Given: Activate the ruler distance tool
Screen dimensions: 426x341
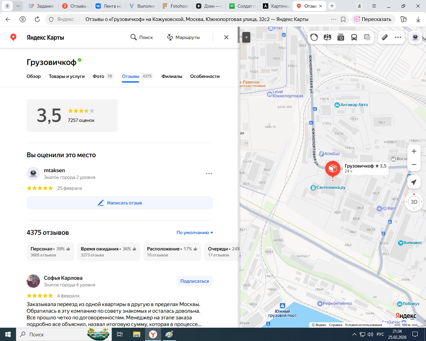Looking at the screenshot, I should click(385, 37).
